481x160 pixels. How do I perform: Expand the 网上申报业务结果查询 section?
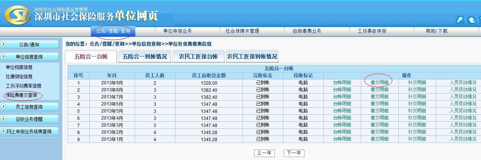pos(29,131)
